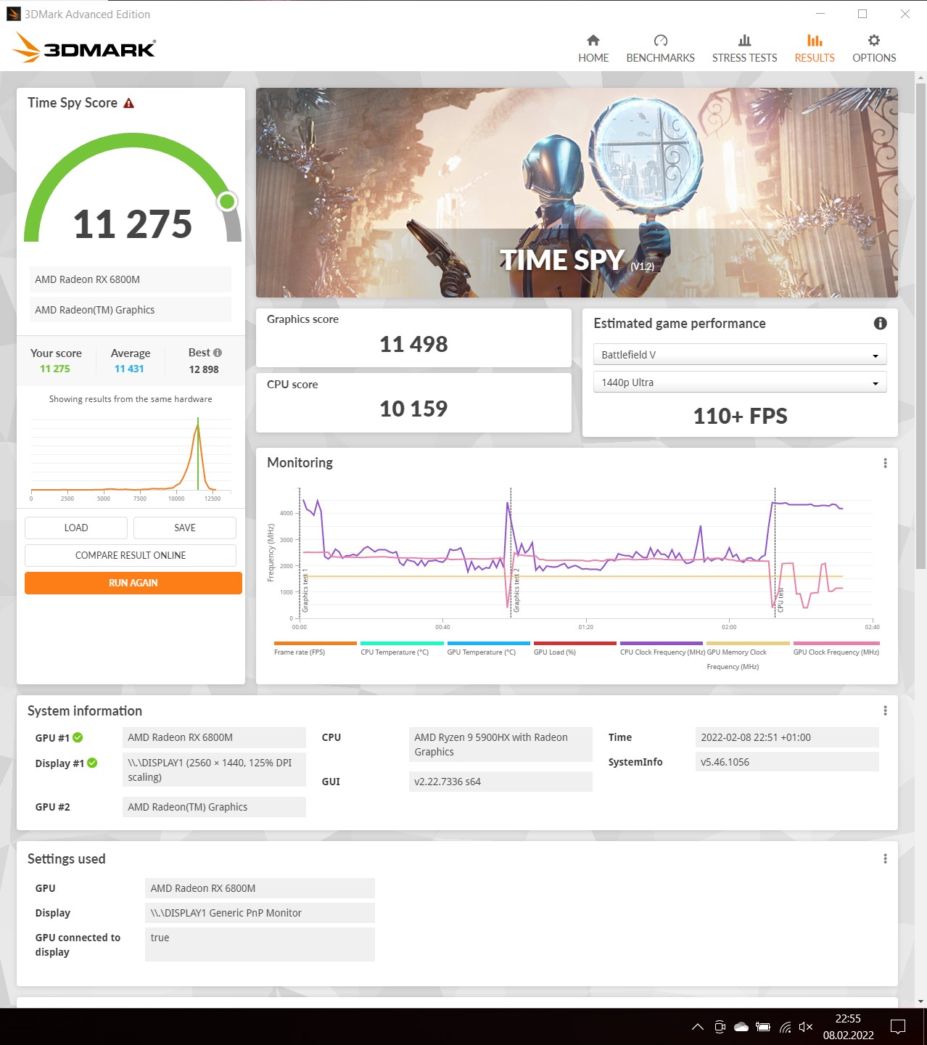Open the STRESS TESTS tab

click(744, 49)
